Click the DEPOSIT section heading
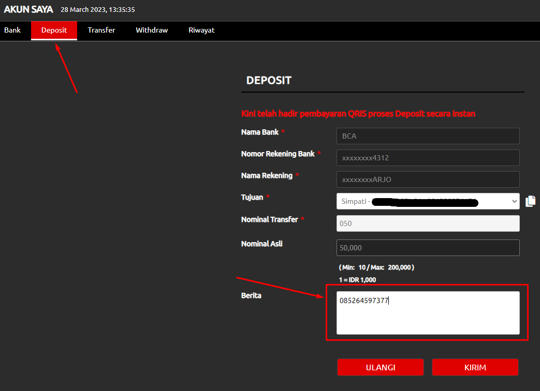The image size is (540, 391). pyautogui.click(x=269, y=81)
